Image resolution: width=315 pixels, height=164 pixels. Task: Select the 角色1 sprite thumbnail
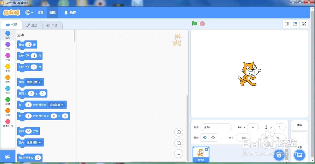[201, 154]
